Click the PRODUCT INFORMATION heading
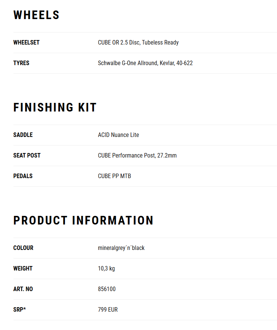This screenshot has height=330, width=277. click(x=83, y=221)
